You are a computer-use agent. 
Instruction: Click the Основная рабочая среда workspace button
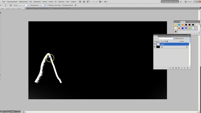(170, 2)
